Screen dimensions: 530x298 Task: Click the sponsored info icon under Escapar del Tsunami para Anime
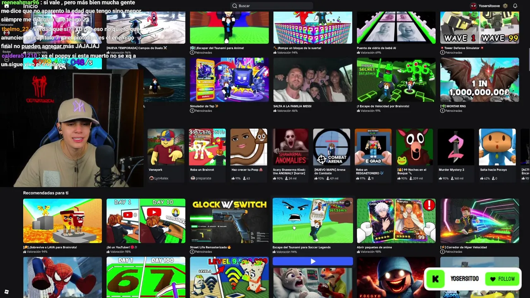coord(192,53)
